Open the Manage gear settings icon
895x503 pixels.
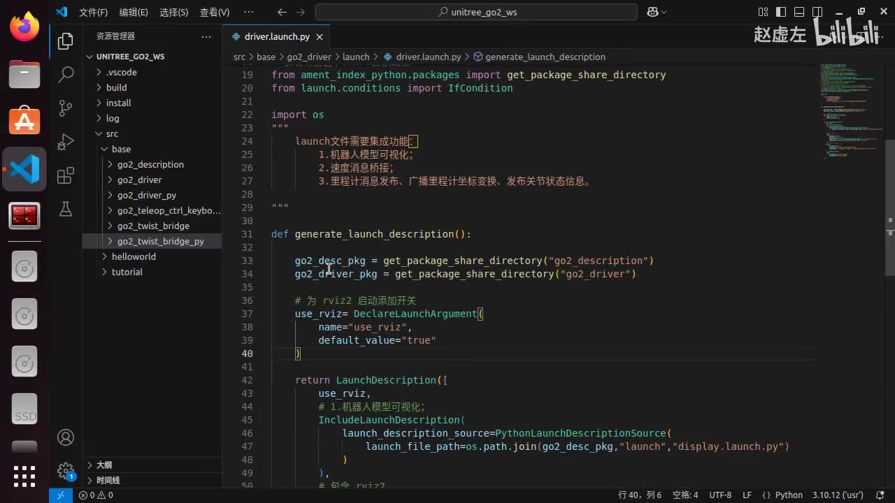click(66, 470)
